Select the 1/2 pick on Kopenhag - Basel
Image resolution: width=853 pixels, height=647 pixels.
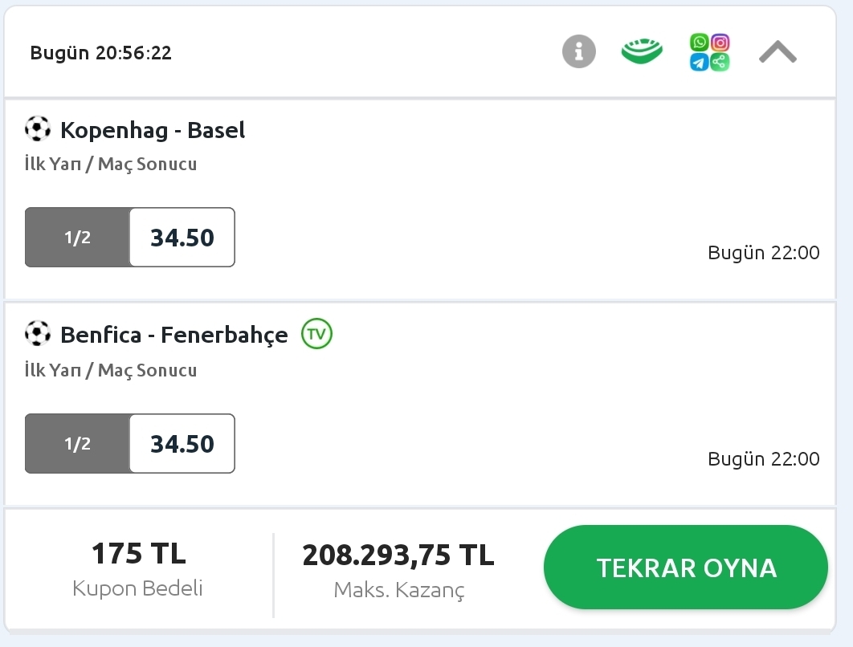[77, 237]
